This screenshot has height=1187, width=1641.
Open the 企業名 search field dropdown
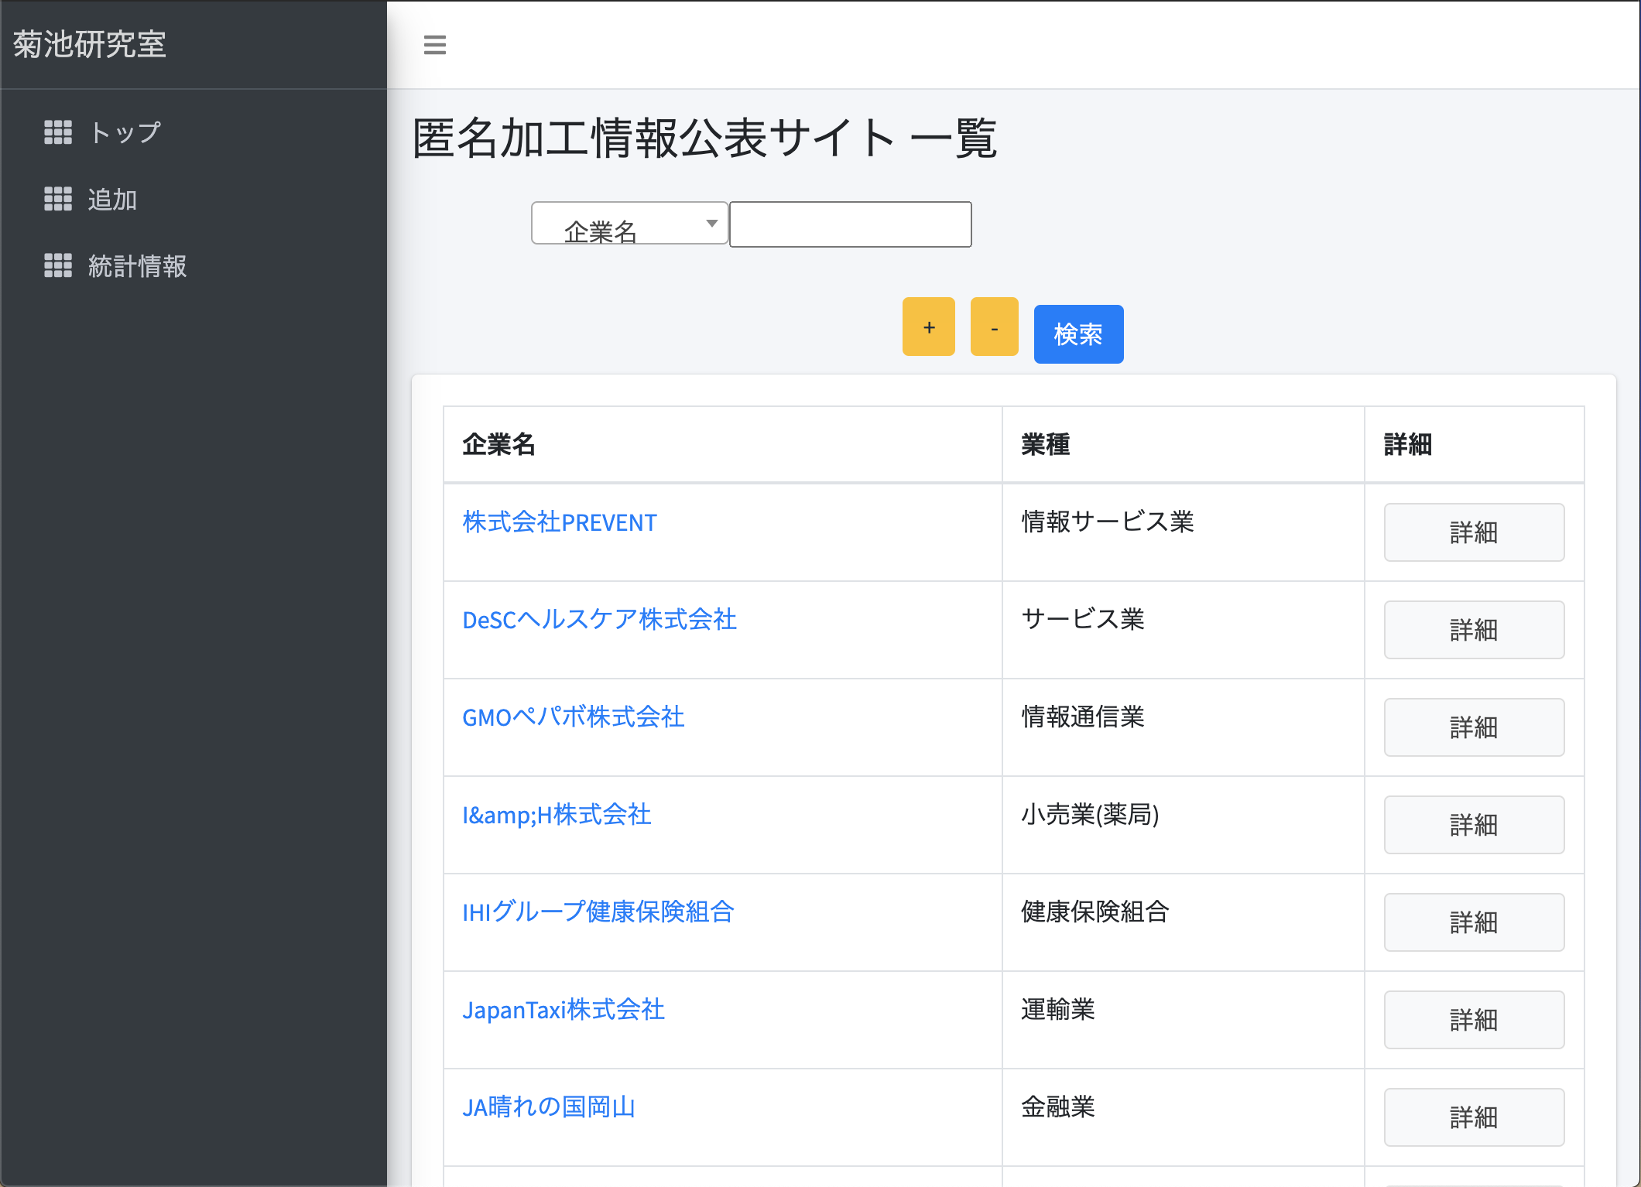629,224
